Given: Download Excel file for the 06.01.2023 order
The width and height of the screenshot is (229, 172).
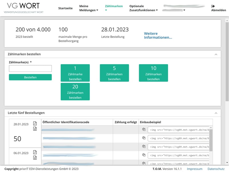Looking at the screenshot, I should pos(35,158).
